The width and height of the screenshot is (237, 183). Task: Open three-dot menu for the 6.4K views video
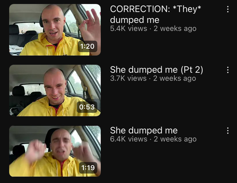coord(228,131)
